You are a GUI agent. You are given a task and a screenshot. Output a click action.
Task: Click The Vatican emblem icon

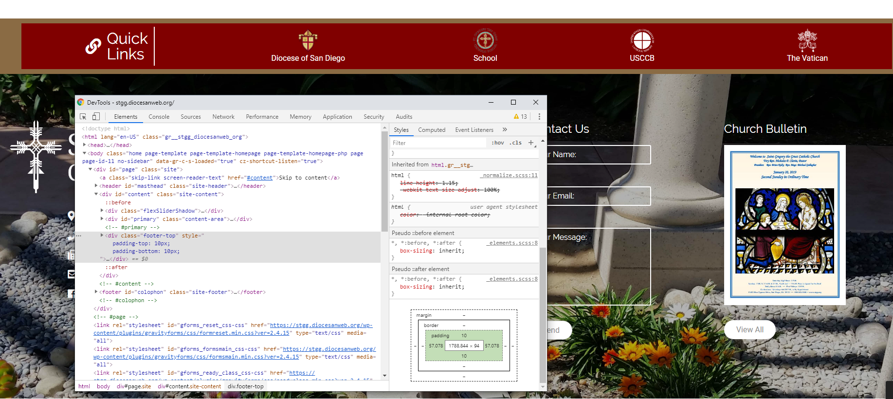click(807, 40)
